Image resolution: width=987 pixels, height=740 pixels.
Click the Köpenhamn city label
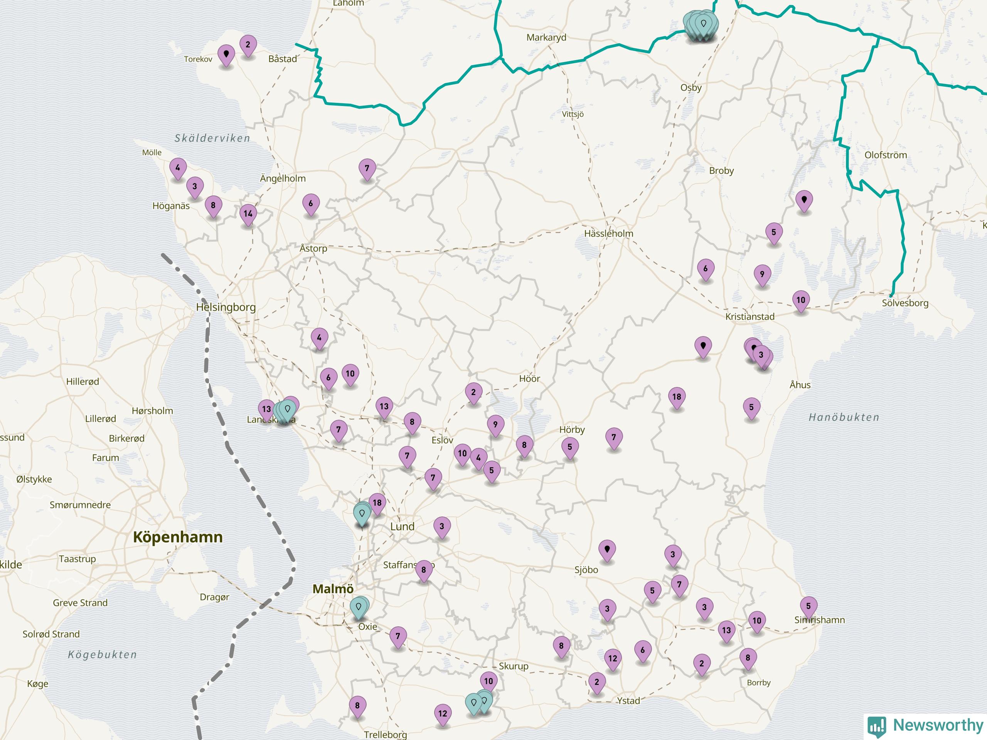click(x=178, y=537)
